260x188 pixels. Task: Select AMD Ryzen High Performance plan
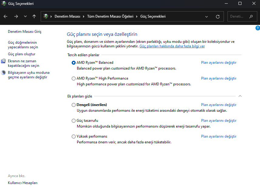pos(74,78)
